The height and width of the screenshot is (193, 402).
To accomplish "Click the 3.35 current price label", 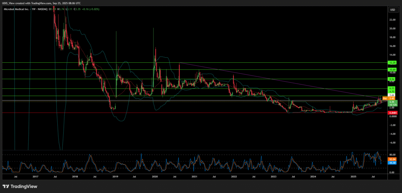I will 392,102.
